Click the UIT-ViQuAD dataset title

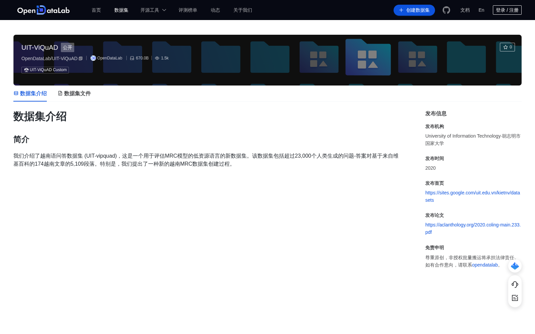click(40, 47)
